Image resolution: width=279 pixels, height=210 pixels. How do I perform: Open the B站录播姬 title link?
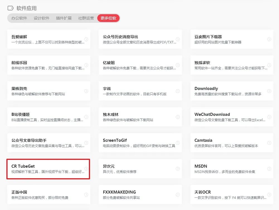tap(20, 114)
